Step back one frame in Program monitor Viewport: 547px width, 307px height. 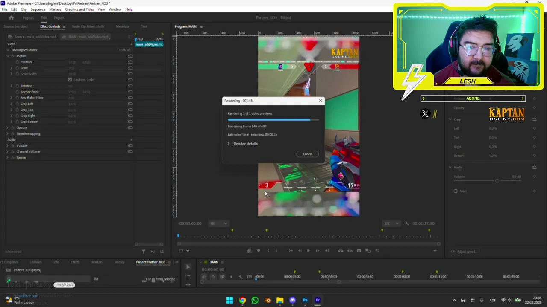(x=300, y=251)
